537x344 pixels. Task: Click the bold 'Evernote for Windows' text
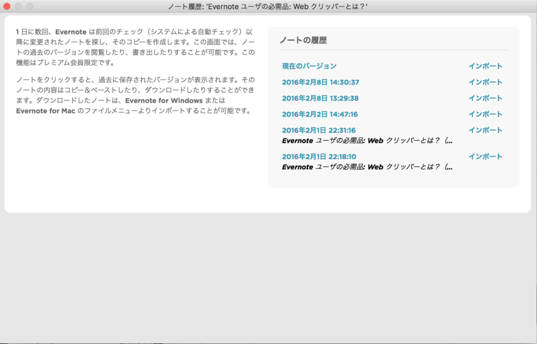[164, 101]
